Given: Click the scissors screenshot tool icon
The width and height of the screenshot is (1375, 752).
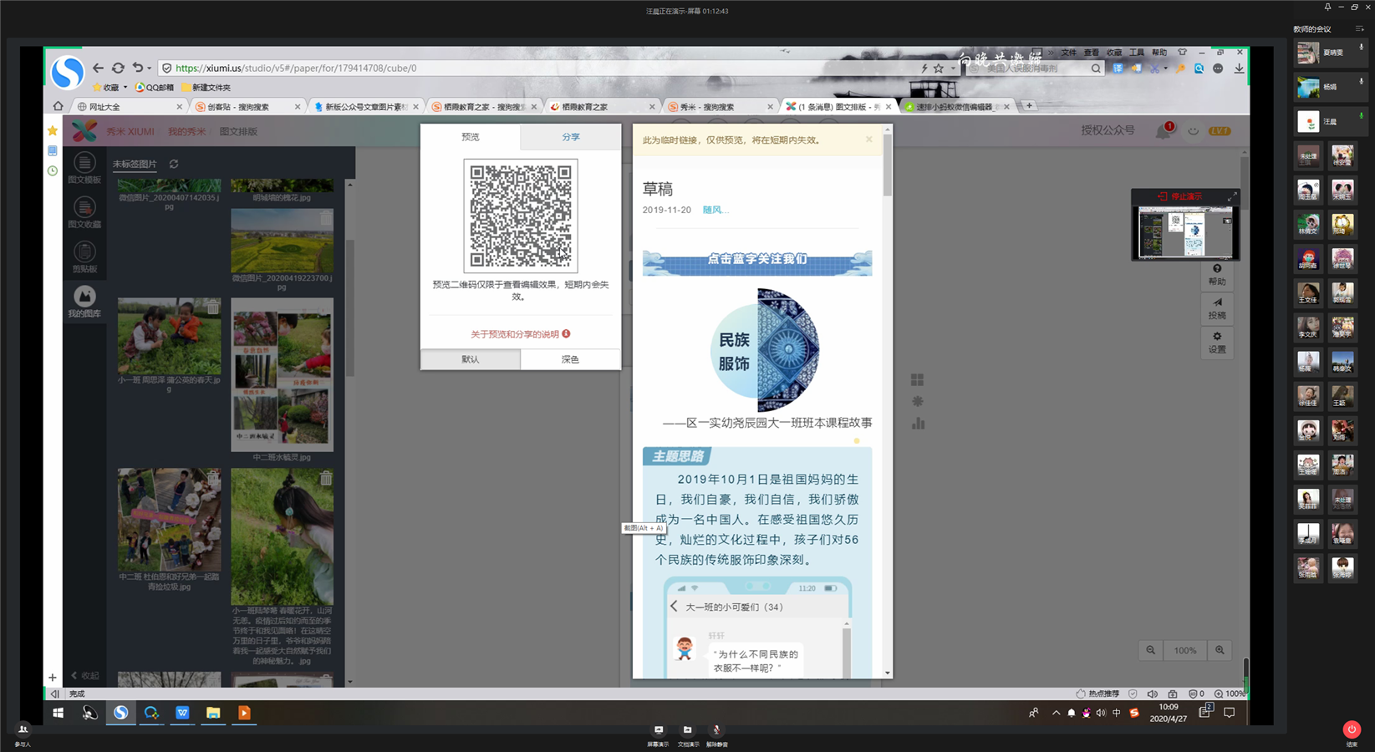Looking at the screenshot, I should pyautogui.click(x=1153, y=69).
